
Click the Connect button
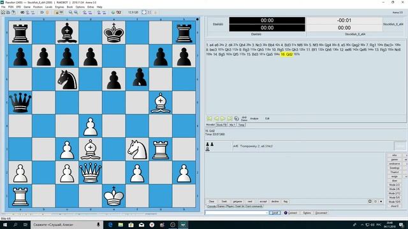291,212
